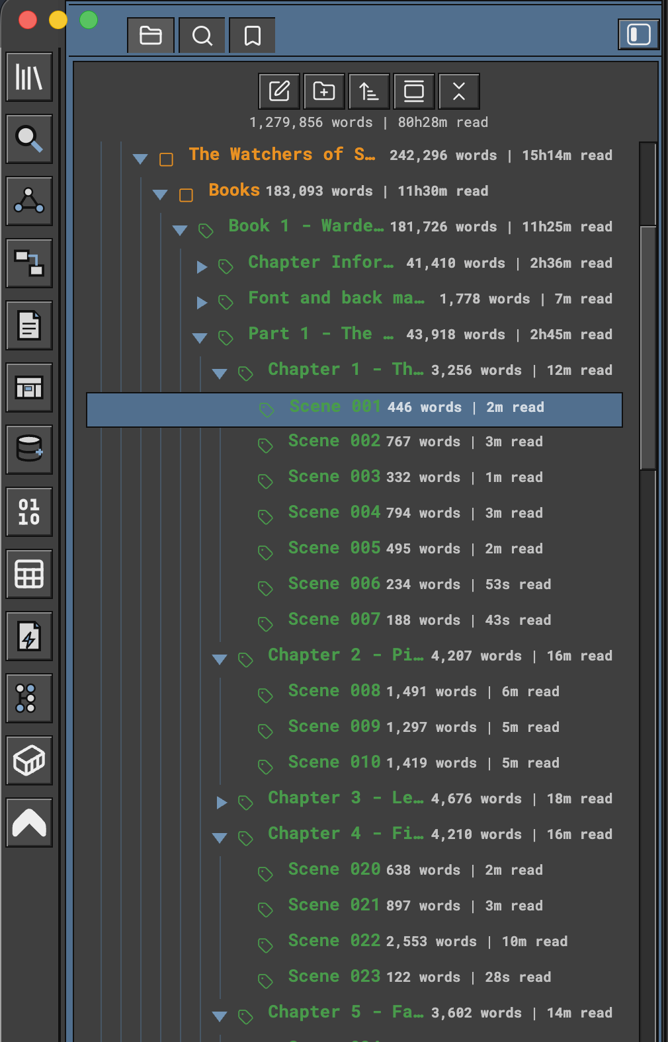Open the folder tab in header
This screenshot has height=1042, width=668.
pos(151,35)
